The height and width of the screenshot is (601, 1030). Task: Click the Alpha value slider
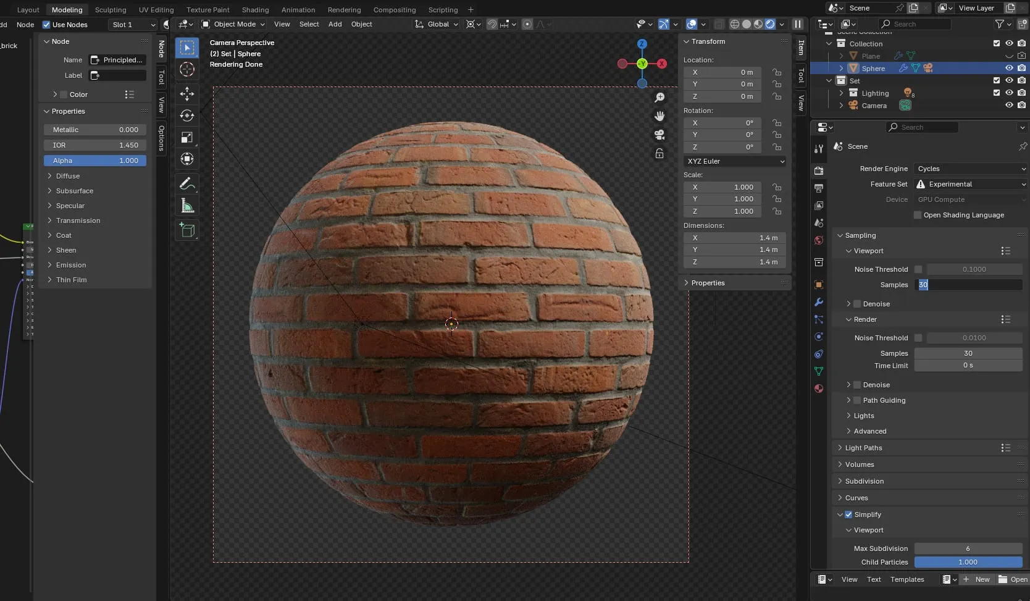(x=95, y=161)
